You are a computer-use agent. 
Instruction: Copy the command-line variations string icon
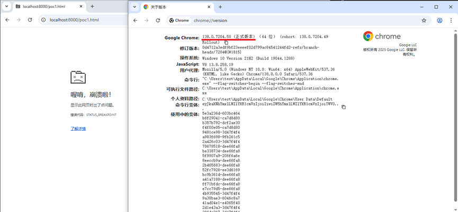click(x=344, y=107)
